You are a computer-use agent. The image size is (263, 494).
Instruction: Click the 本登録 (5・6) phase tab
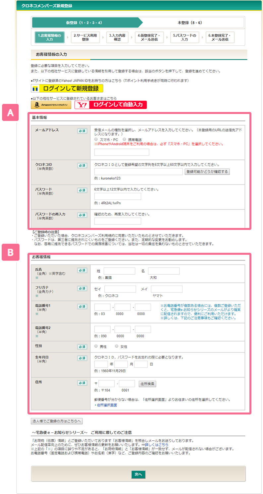pos(190,23)
